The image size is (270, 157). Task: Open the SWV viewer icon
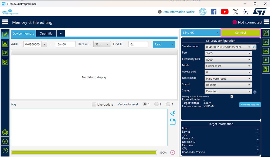[x=266, y=51]
